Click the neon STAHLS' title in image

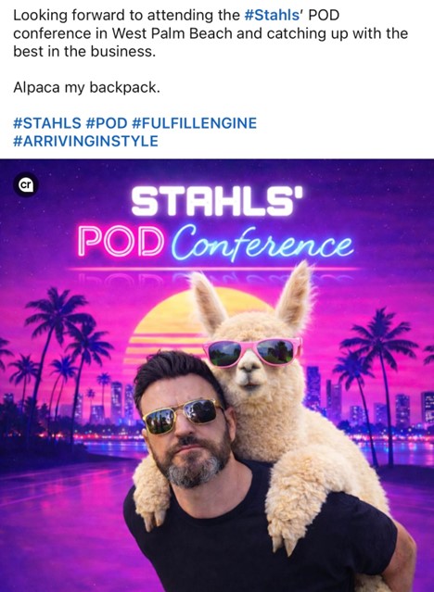[217, 201]
